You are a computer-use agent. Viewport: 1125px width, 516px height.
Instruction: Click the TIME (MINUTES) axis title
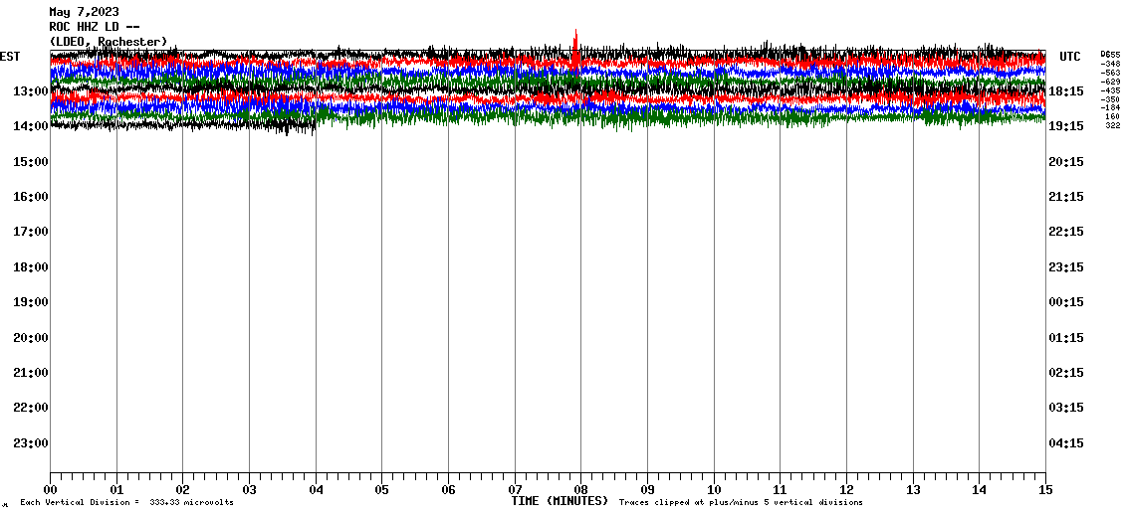560,501
